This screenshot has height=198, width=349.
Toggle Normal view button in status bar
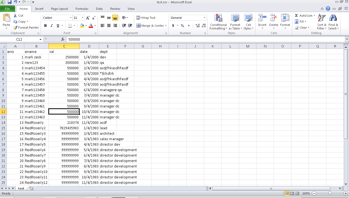click(x=287, y=193)
